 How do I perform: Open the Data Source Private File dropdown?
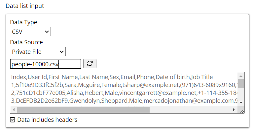click(x=38, y=52)
